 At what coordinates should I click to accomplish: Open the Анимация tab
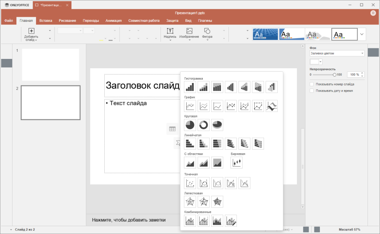tap(113, 21)
